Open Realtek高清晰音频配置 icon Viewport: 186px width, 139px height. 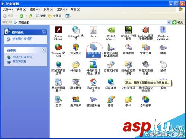[x=145, y=30]
